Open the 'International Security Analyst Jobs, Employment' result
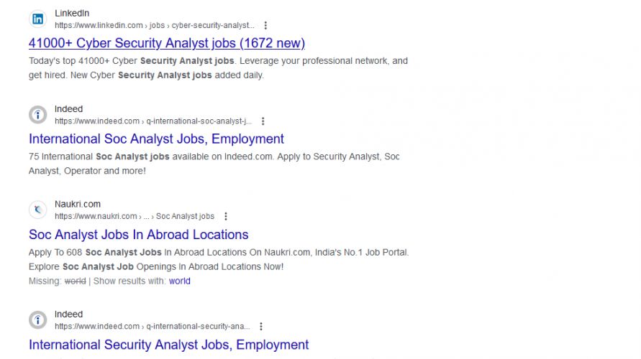The height and width of the screenshot is (359, 641). point(168,345)
